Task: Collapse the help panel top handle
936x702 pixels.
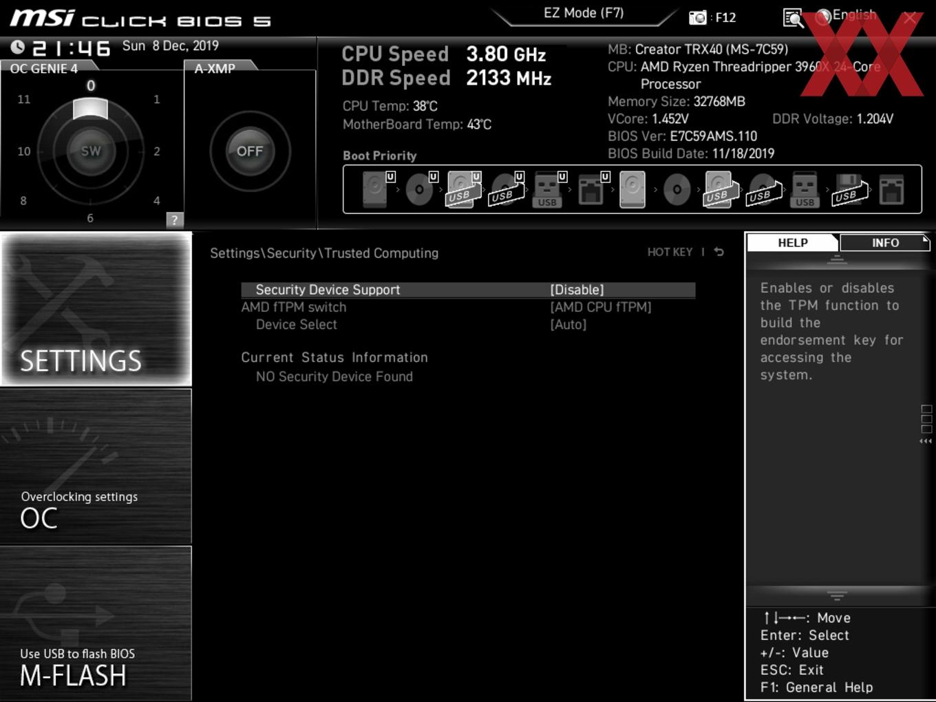Action: [x=837, y=260]
